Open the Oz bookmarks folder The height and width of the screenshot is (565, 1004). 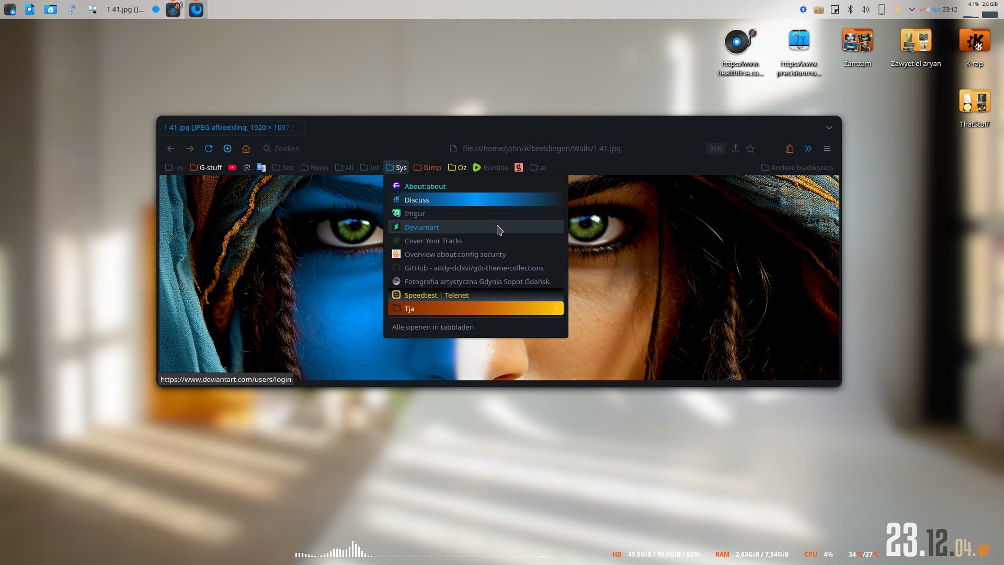pyautogui.click(x=457, y=167)
